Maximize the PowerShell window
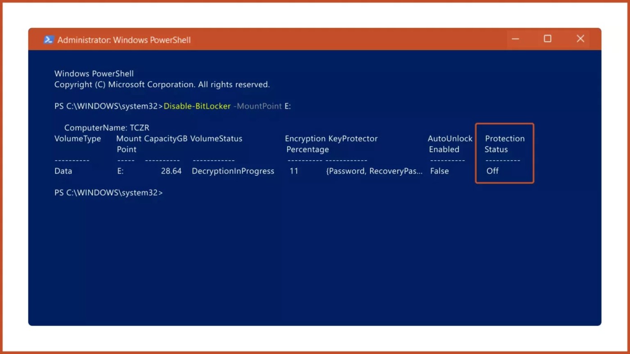The image size is (630, 354). (547, 39)
